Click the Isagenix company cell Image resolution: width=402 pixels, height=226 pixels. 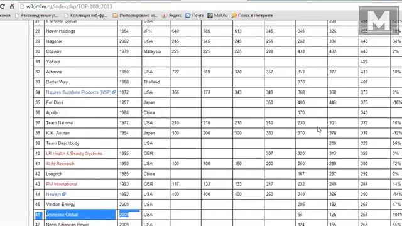pos(81,41)
